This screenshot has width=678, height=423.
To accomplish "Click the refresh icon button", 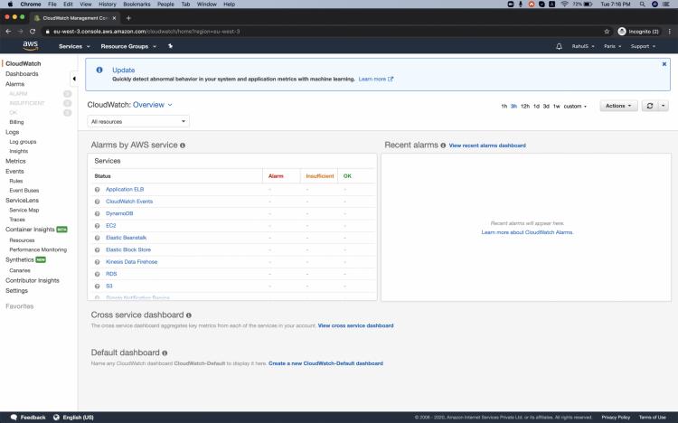I will 649,106.
